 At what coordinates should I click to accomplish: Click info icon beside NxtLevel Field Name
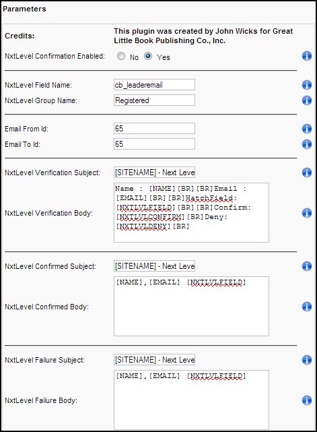(x=307, y=85)
